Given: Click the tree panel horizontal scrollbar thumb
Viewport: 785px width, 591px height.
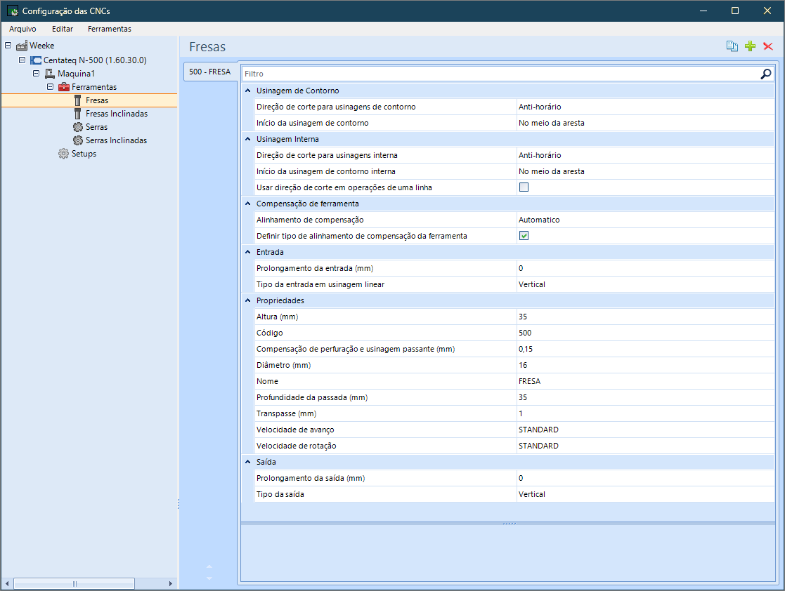Looking at the screenshot, I should coord(74,583).
